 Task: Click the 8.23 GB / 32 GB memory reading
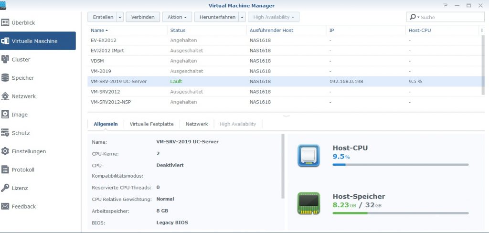coord(357,205)
